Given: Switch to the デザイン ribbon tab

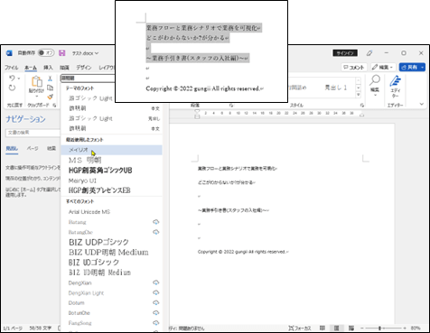Looking at the screenshot, I should pyautogui.click(x=84, y=68).
